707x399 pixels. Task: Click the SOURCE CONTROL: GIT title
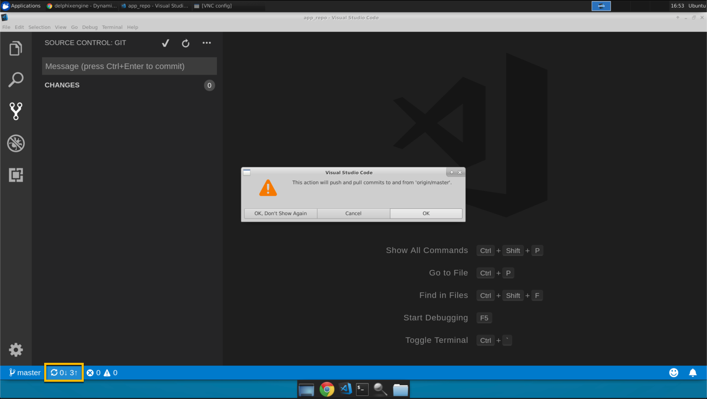click(85, 43)
